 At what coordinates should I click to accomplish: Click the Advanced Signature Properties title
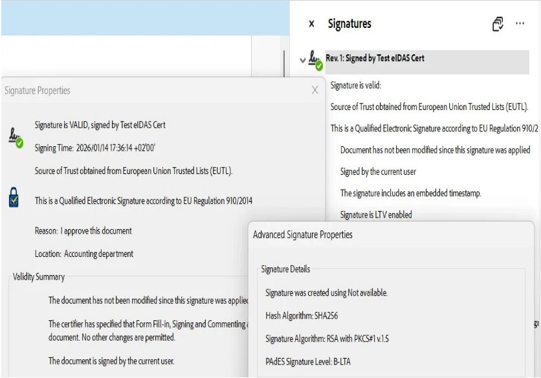(x=303, y=235)
